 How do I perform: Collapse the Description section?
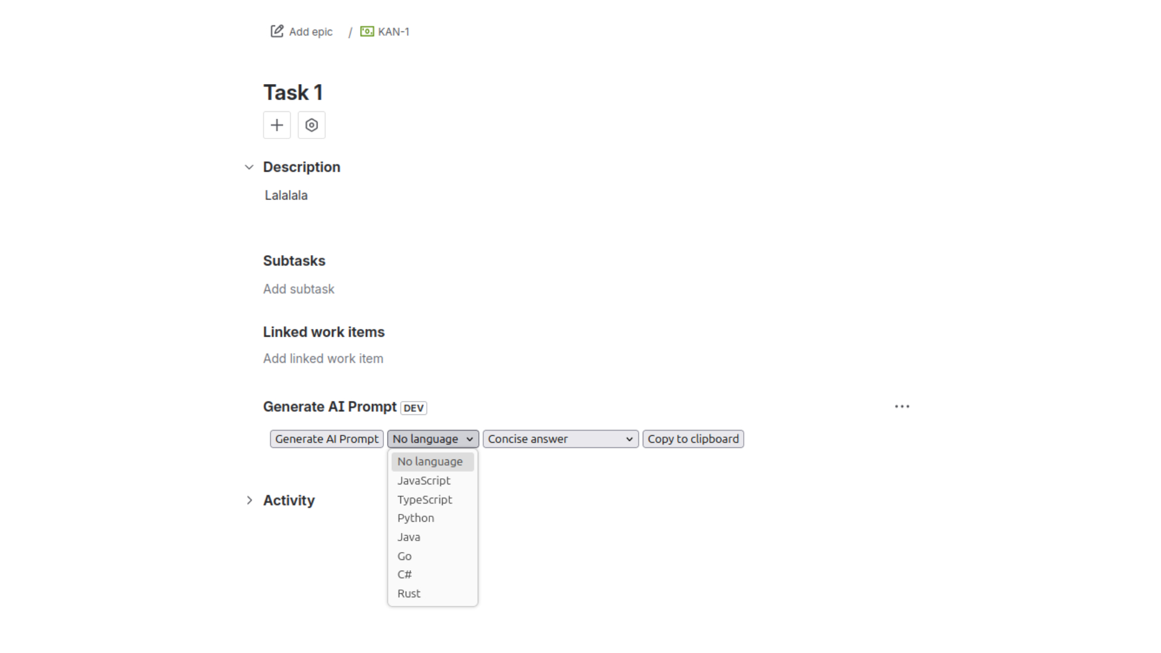pyautogui.click(x=250, y=167)
